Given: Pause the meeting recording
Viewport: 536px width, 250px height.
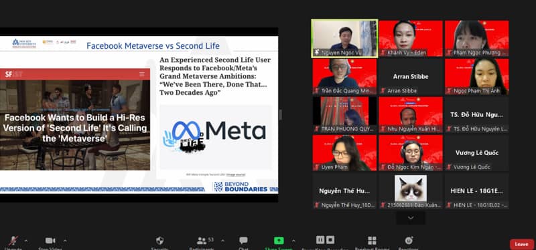Looking at the screenshot, I should tap(320, 240).
